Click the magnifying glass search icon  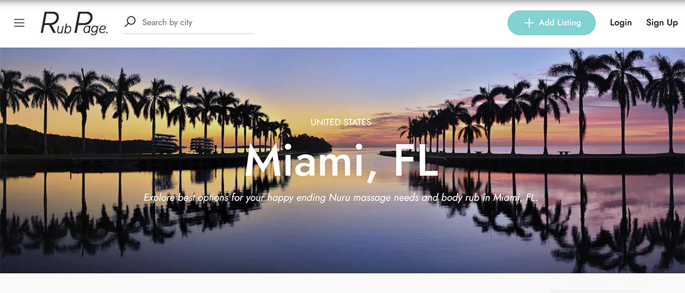(x=130, y=22)
